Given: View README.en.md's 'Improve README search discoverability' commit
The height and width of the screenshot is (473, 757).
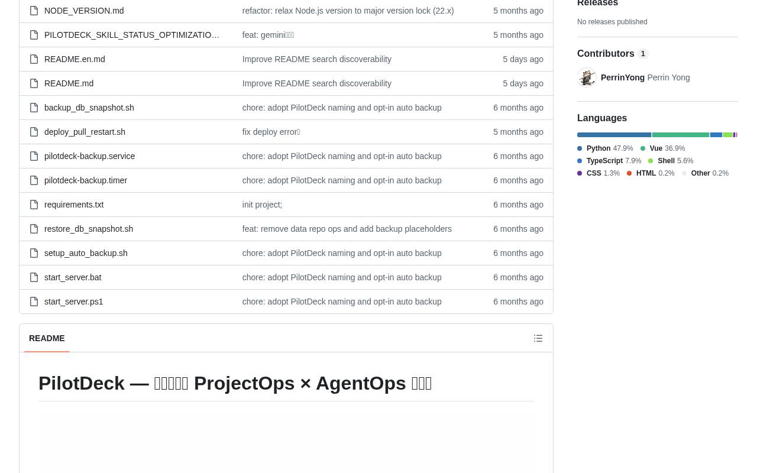Looking at the screenshot, I should [316, 59].
